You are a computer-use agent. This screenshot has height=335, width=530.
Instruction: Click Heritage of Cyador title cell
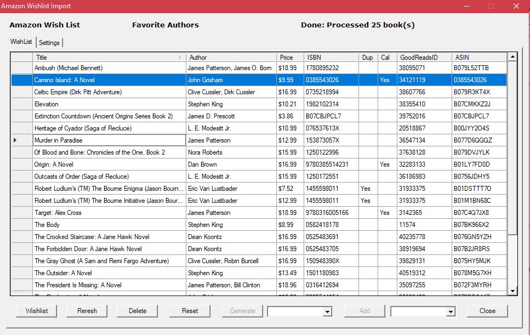pos(109,128)
